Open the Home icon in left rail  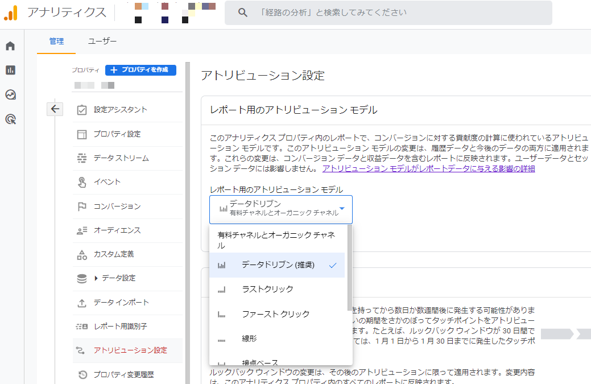(x=11, y=46)
